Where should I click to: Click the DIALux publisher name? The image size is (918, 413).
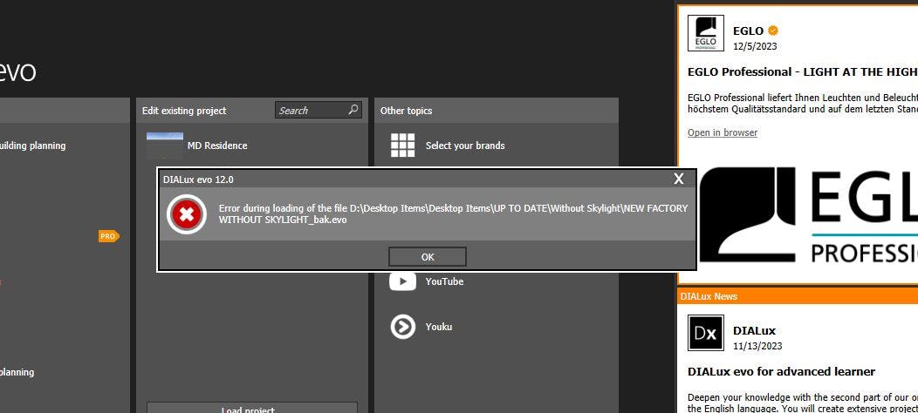pyautogui.click(x=754, y=330)
